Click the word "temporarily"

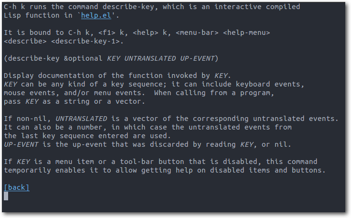27,170
